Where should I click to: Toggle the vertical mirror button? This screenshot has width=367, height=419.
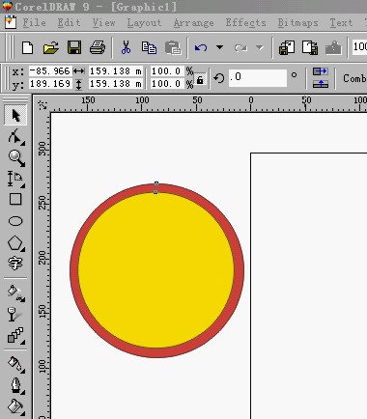321,84
